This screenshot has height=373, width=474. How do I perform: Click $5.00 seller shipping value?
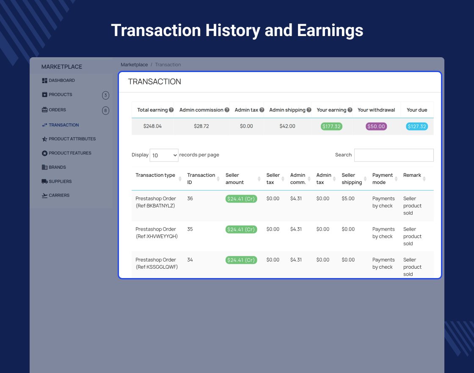coord(348,199)
